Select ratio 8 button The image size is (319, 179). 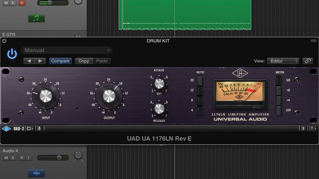pos(200,100)
